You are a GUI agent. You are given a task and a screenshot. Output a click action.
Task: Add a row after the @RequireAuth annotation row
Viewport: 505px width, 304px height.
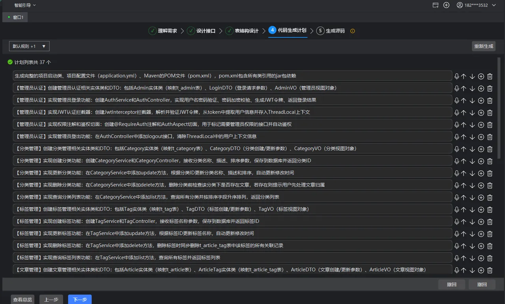pos(481,125)
